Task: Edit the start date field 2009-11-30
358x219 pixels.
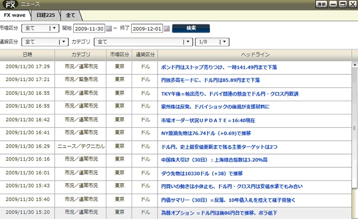Action: click(89, 29)
